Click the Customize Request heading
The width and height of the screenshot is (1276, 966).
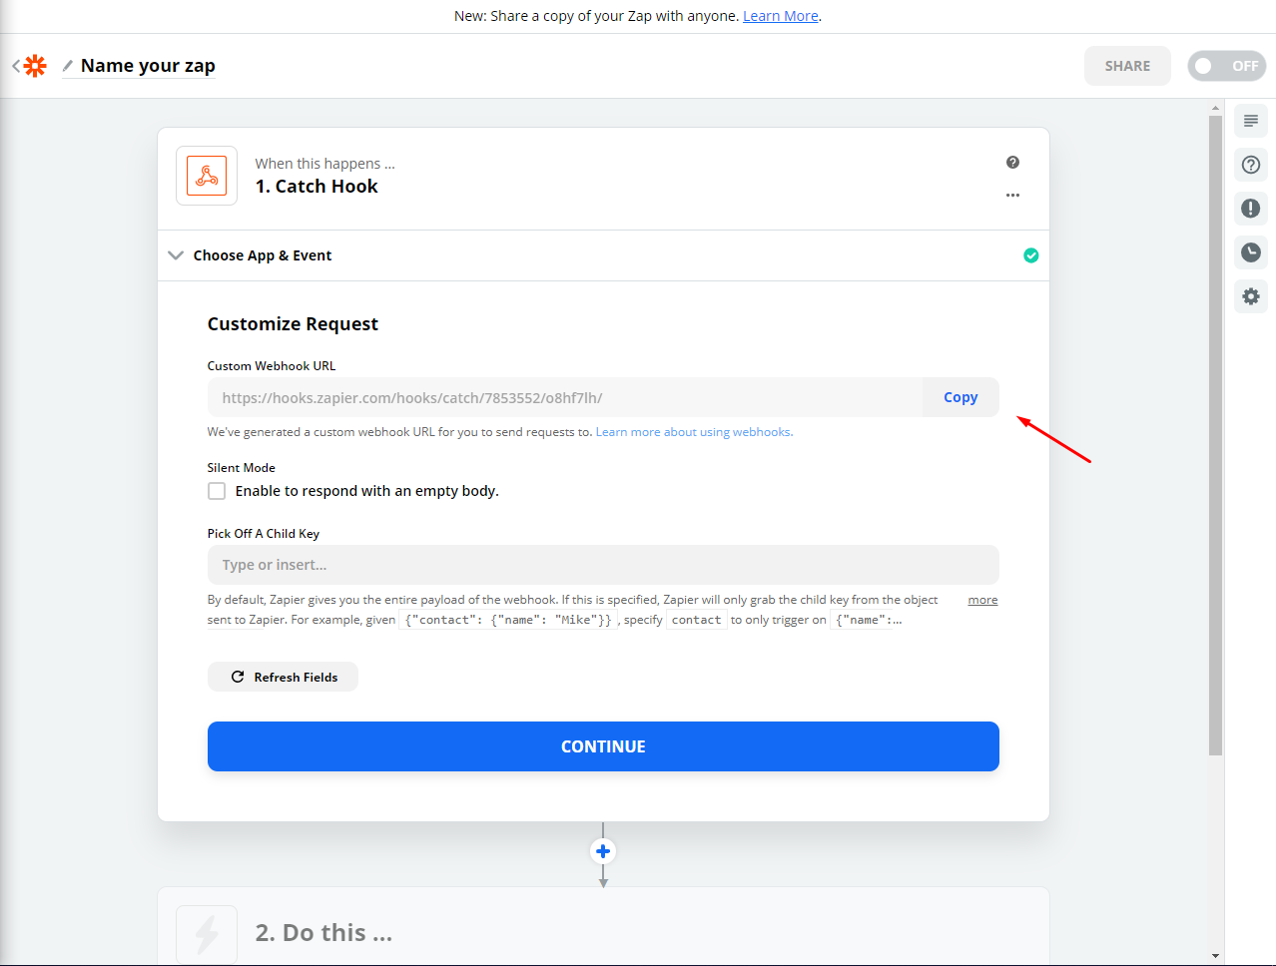pyautogui.click(x=293, y=324)
